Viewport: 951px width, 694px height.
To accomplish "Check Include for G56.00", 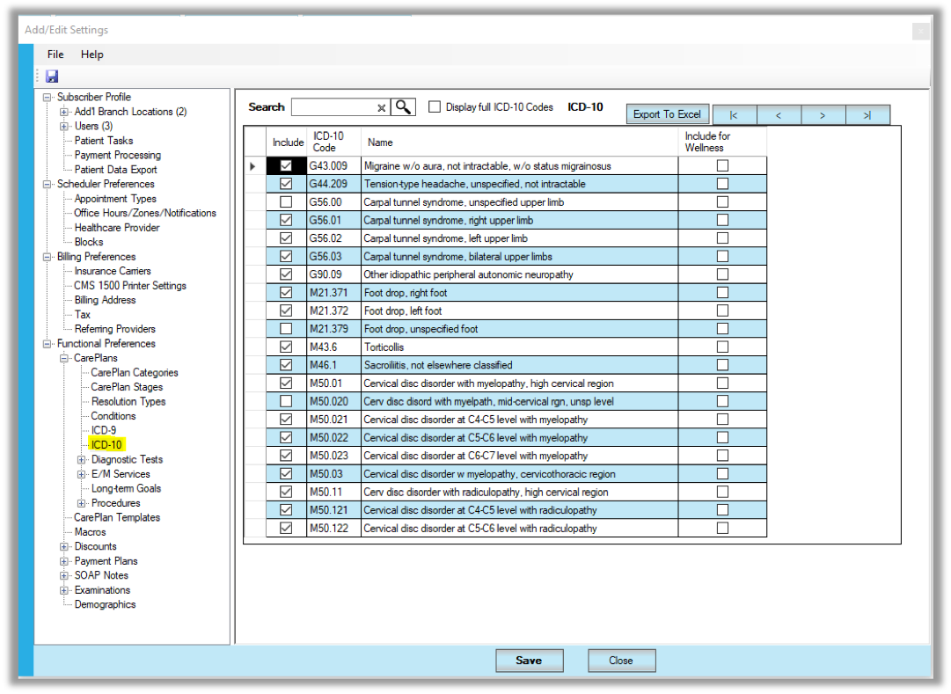I will pos(286,202).
